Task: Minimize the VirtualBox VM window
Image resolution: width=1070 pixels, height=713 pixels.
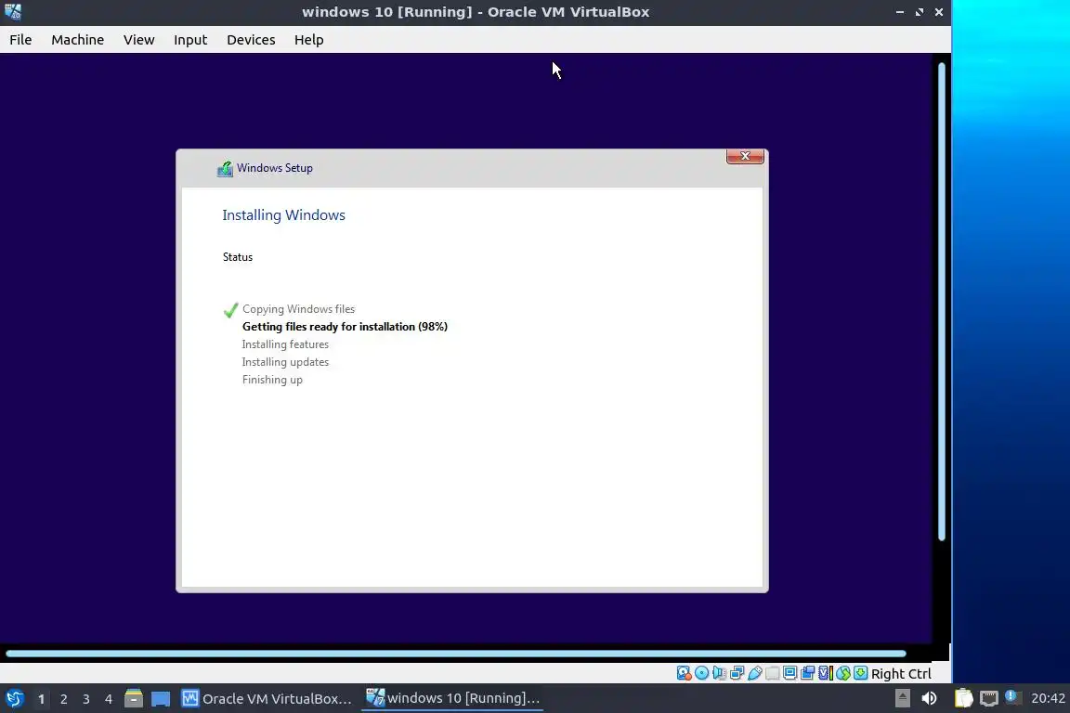Action: click(x=900, y=12)
